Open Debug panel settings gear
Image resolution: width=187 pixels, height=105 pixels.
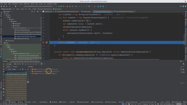(181, 61)
